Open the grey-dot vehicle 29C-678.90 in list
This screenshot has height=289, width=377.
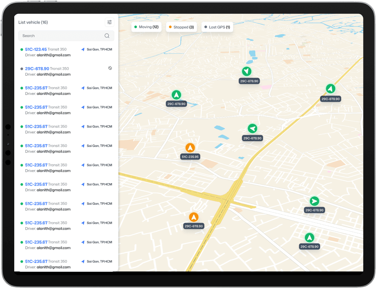tap(37, 69)
